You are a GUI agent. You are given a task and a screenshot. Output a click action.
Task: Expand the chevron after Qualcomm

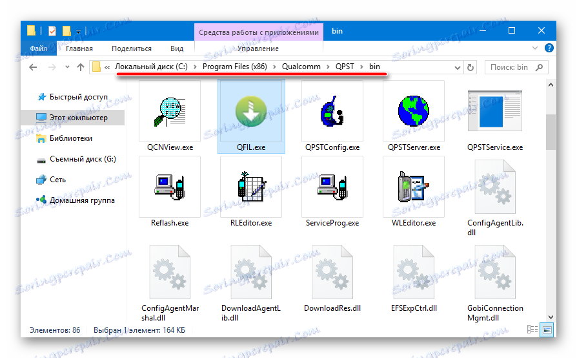pos(328,67)
